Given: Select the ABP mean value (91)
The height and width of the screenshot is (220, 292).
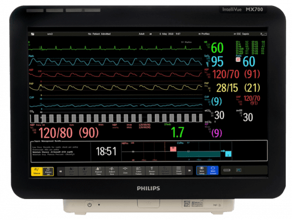Looking at the screenshot, I should coord(252,74).
